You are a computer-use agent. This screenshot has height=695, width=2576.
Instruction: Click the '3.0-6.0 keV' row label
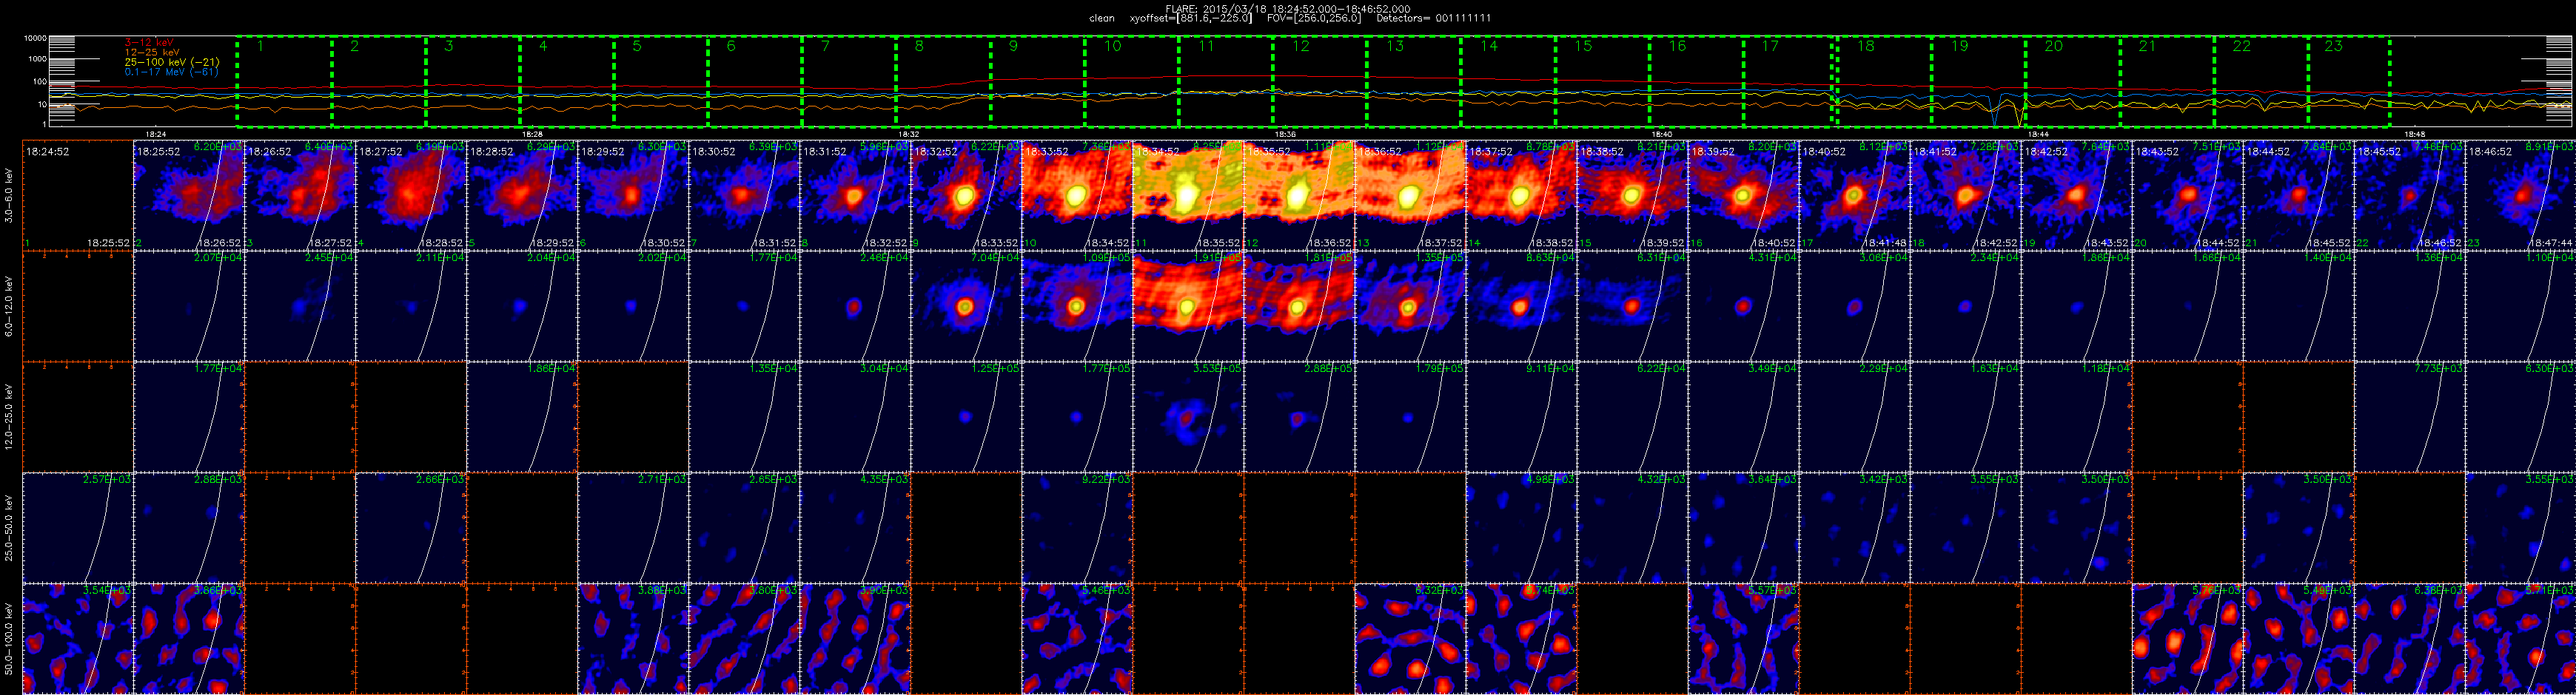pyautogui.click(x=10, y=196)
